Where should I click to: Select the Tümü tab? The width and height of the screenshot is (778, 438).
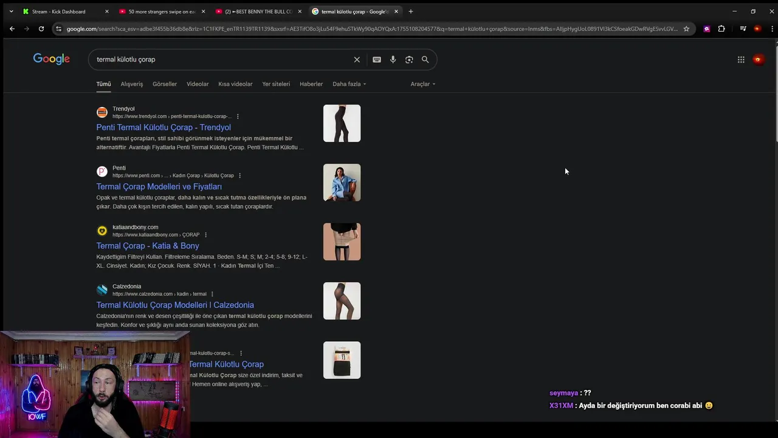103,84
